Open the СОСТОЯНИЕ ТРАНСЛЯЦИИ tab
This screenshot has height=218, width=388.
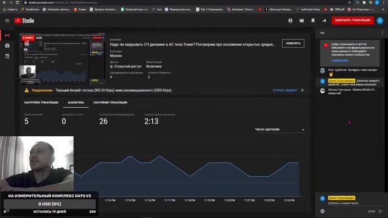110,102
